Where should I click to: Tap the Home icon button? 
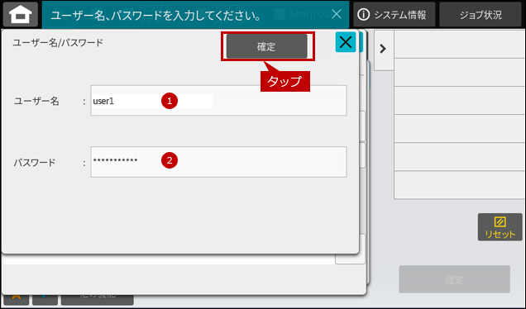(x=20, y=14)
